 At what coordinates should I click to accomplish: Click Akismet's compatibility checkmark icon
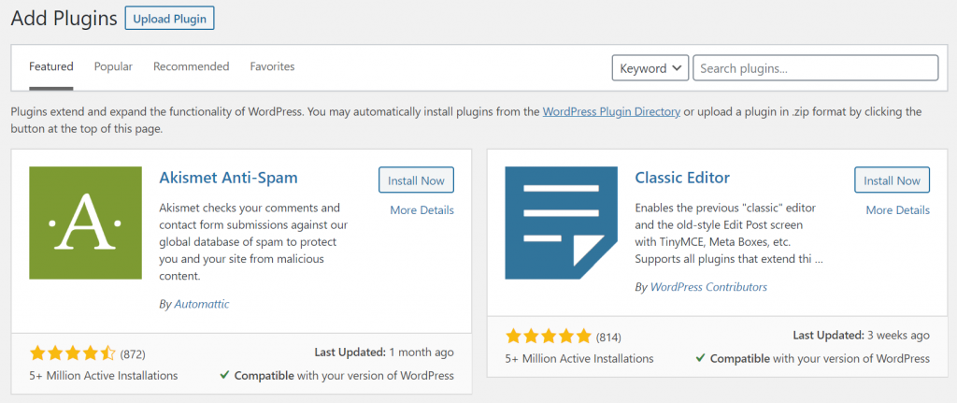click(224, 376)
